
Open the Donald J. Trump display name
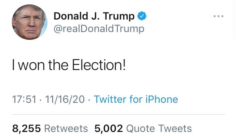[x=94, y=16]
